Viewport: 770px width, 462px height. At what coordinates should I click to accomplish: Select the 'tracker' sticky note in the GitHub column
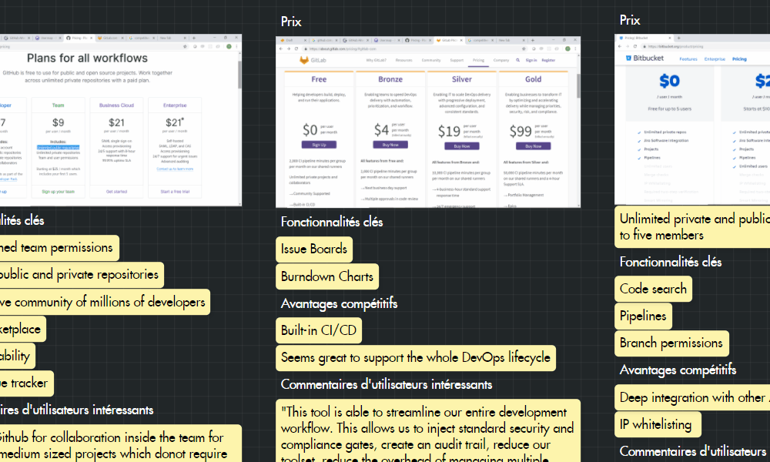(x=27, y=383)
